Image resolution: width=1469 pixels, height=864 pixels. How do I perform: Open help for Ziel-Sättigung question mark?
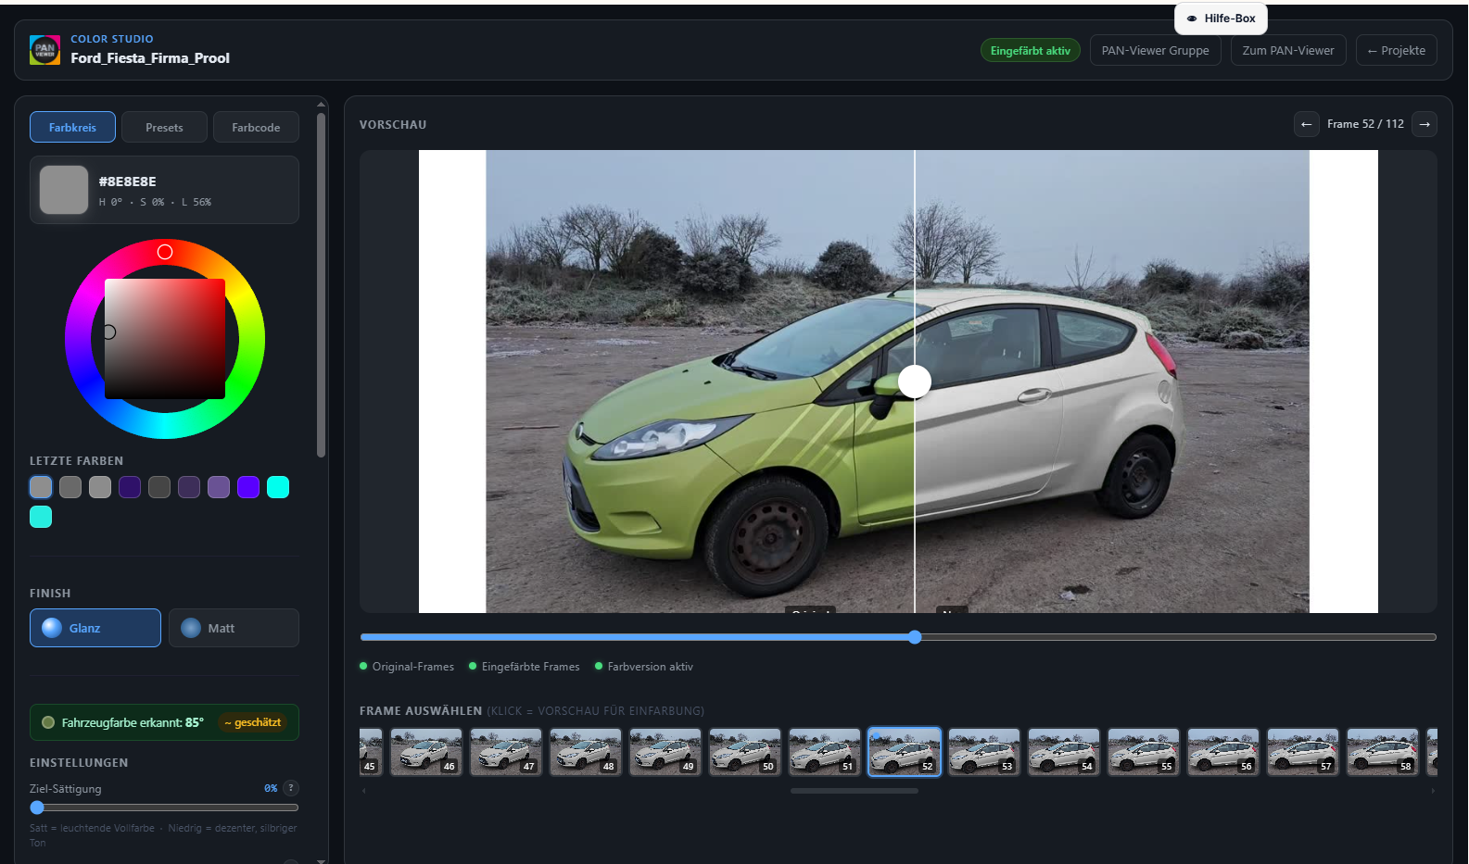(291, 788)
